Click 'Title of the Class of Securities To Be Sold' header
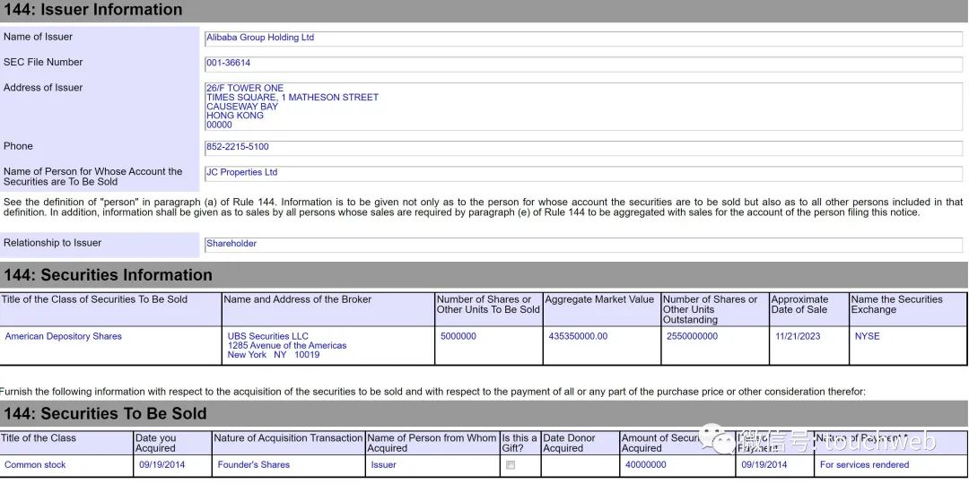This screenshot has height=484, width=969. [x=110, y=309]
